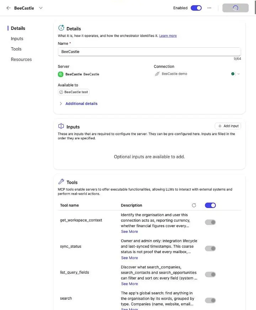Screen dimensions: 256x310
Task: Click the BeeCastle test chip
Action: coord(74,92)
